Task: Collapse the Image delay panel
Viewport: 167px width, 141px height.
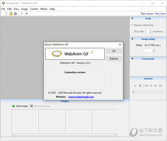Action: click(x=132, y=39)
